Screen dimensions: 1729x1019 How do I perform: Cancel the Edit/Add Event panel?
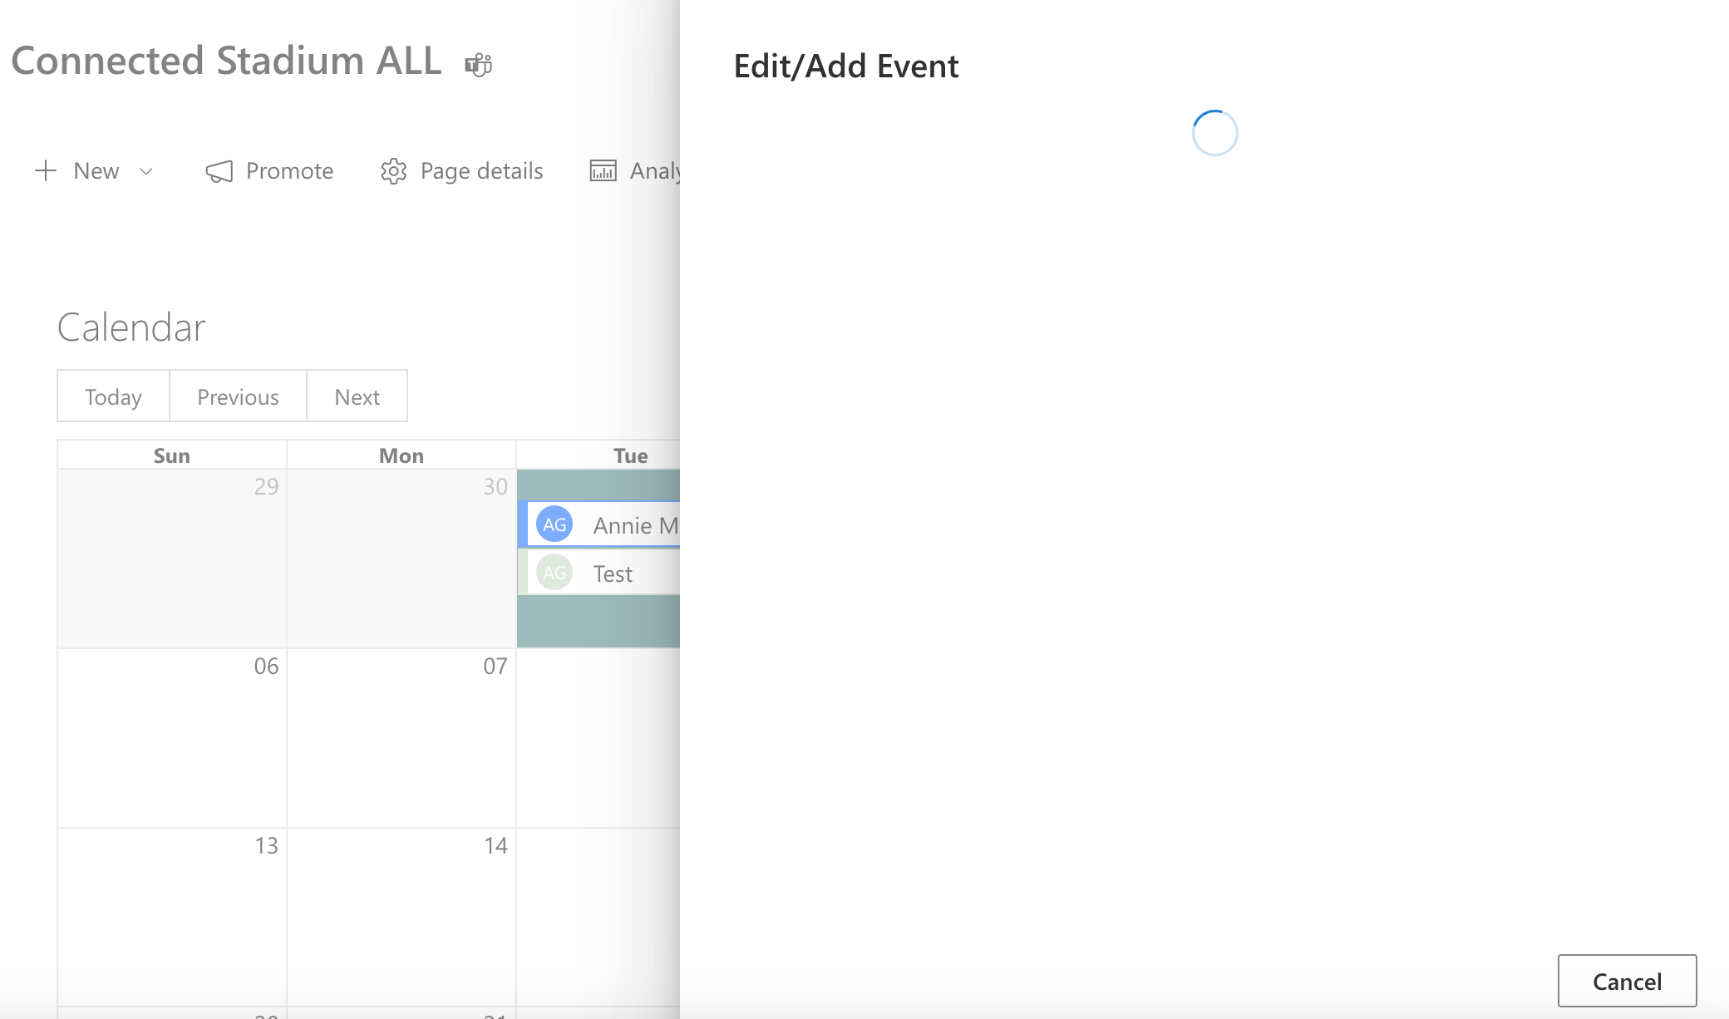pyautogui.click(x=1627, y=981)
